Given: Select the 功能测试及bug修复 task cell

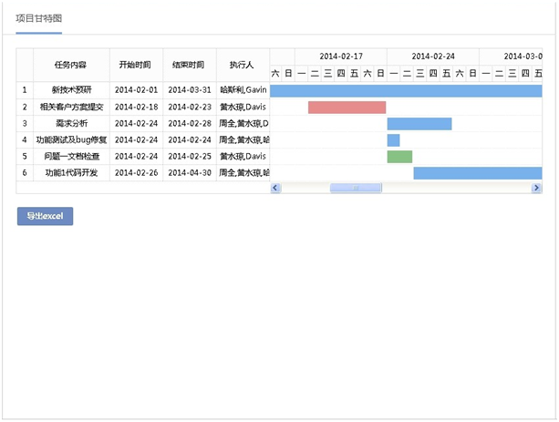Looking at the screenshot, I should click(x=71, y=139).
